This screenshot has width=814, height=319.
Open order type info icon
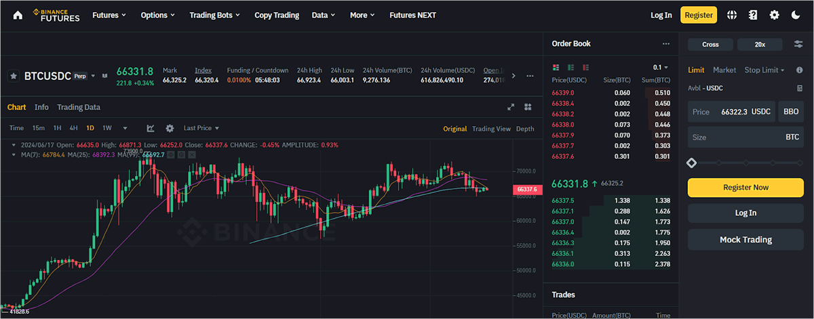[x=800, y=70]
